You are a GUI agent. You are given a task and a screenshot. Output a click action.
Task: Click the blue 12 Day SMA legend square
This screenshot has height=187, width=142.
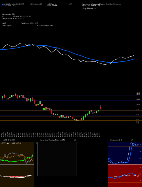[3, 5]
